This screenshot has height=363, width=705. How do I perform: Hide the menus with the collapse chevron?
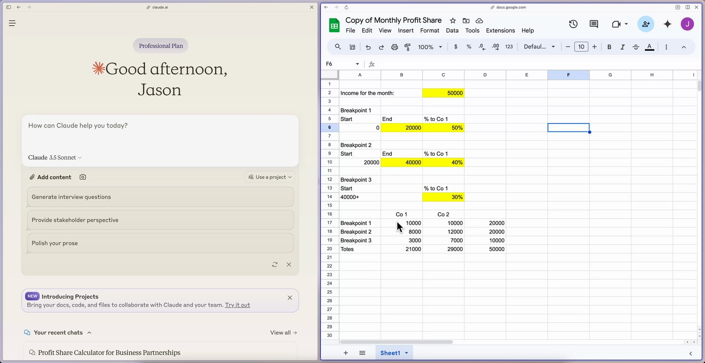pyautogui.click(x=684, y=47)
